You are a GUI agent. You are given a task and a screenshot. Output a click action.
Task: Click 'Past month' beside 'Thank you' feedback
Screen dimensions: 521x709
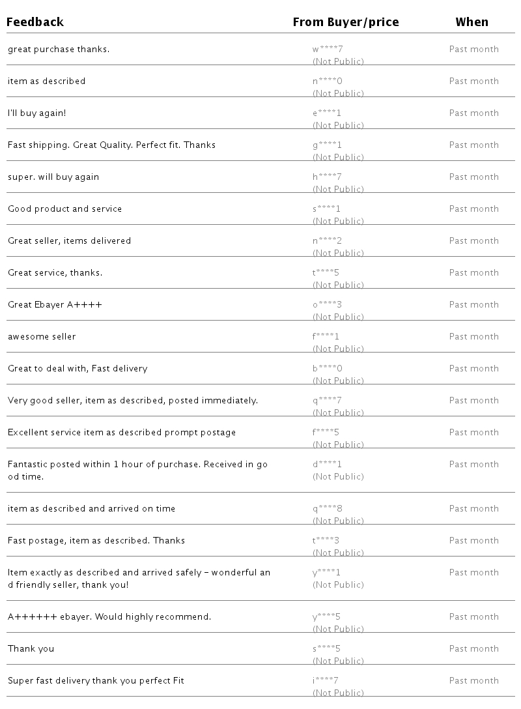point(473,648)
